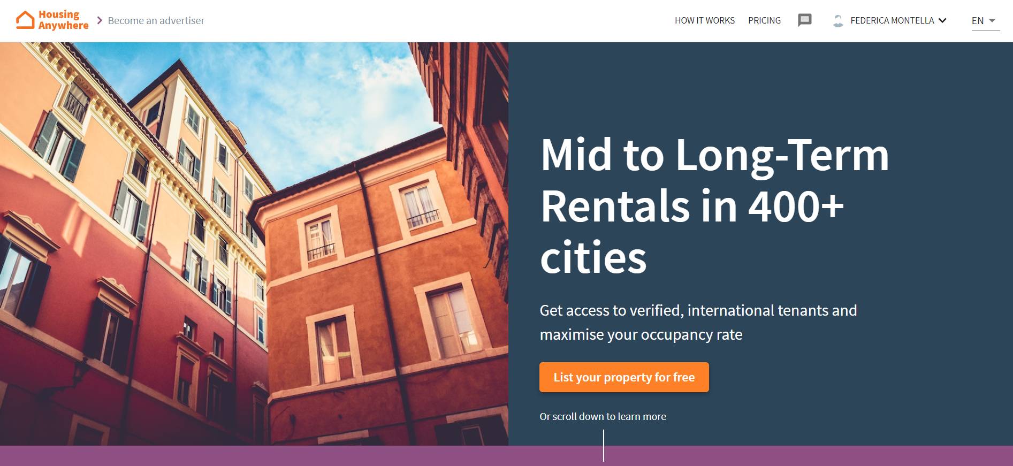Open the EN language selector
Image resolution: width=1013 pixels, height=466 pixels.
(985, 21)
